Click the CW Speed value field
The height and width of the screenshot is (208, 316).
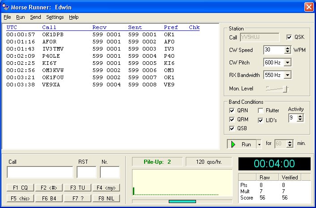274,50
